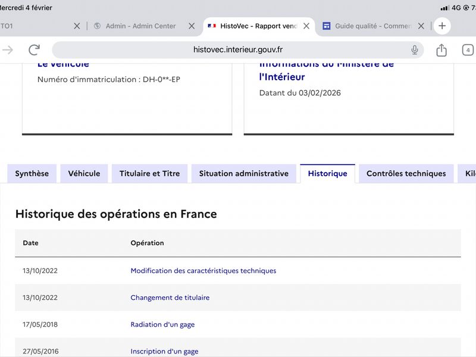Open the Véhicule tab
Viewport: 476px width, 357px height.
tap(84, 174)
